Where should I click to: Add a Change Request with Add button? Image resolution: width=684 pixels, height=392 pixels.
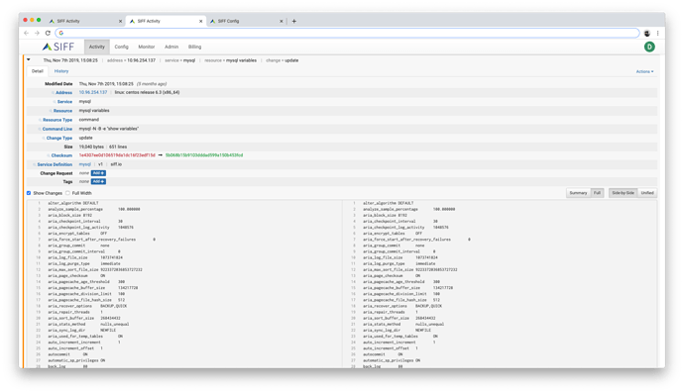[98, 173]
